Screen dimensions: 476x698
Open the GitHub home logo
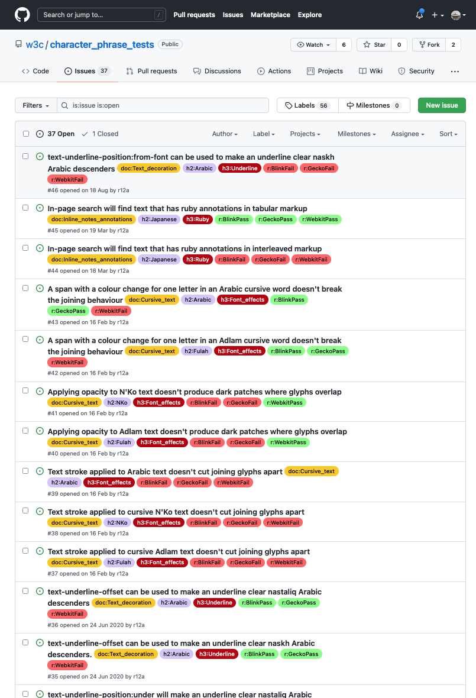click(22, 15)
